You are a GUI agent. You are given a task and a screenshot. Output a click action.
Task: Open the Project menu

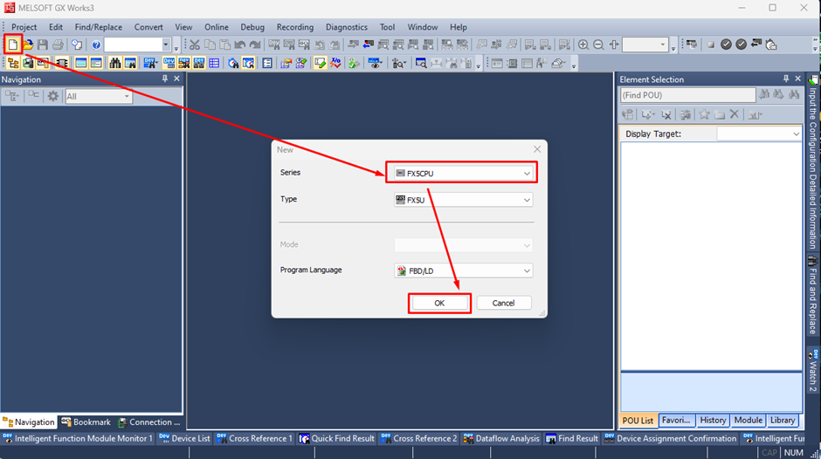[x=24, y=27]
